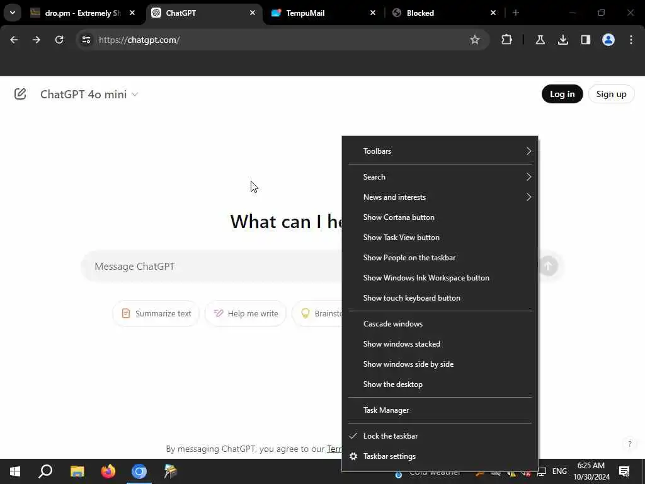Focus the Message ChatGPT input field
The width and height of the screenshot is (645, 484).
pyautogui.click(x=212, y=267)
